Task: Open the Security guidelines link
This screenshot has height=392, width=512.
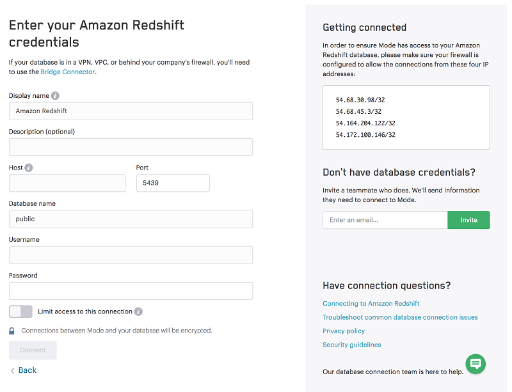Action: pos(352,345)
